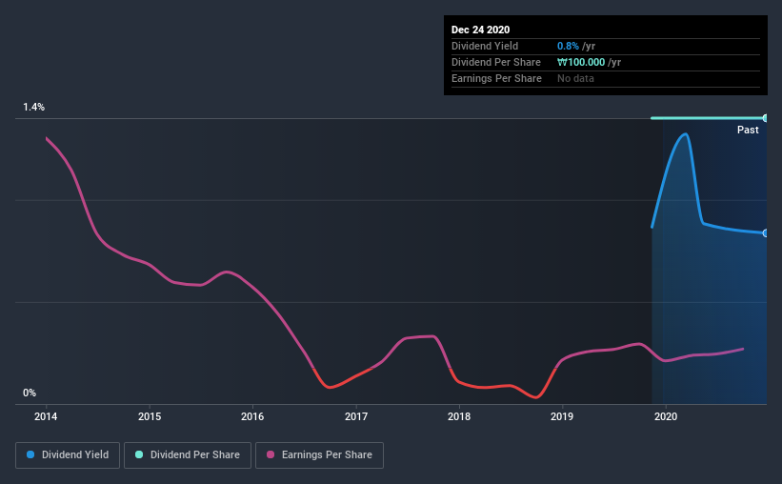Click the pink Earnings Per Share legend dot

tap(271, 454)
